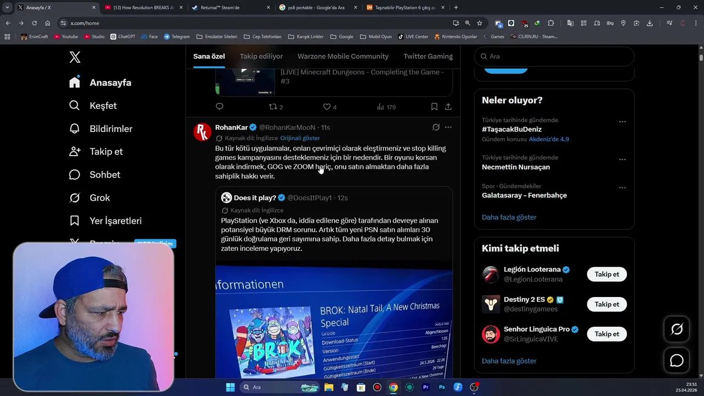Open tab search dropdown arrow
This screenshot has height=396, width=704.
7,8
